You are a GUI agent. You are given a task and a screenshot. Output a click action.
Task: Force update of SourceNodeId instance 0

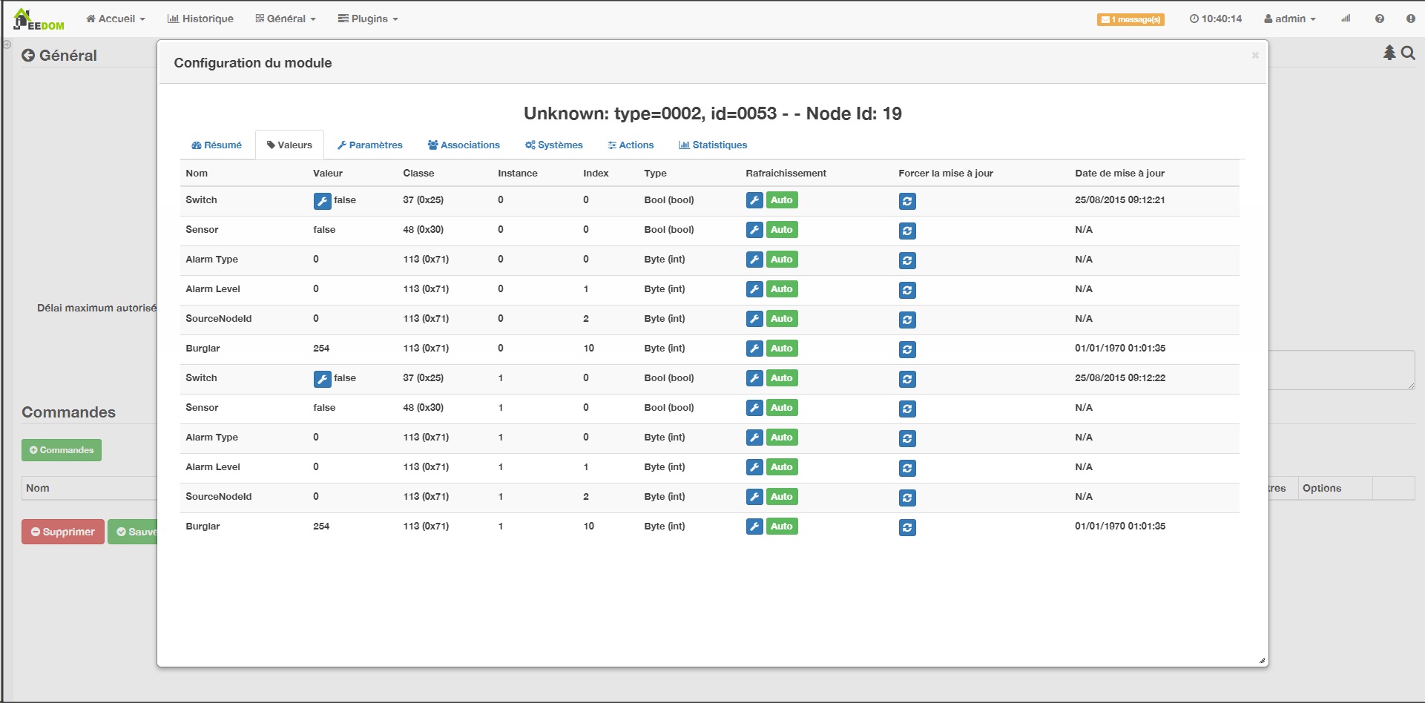(907, 320)
